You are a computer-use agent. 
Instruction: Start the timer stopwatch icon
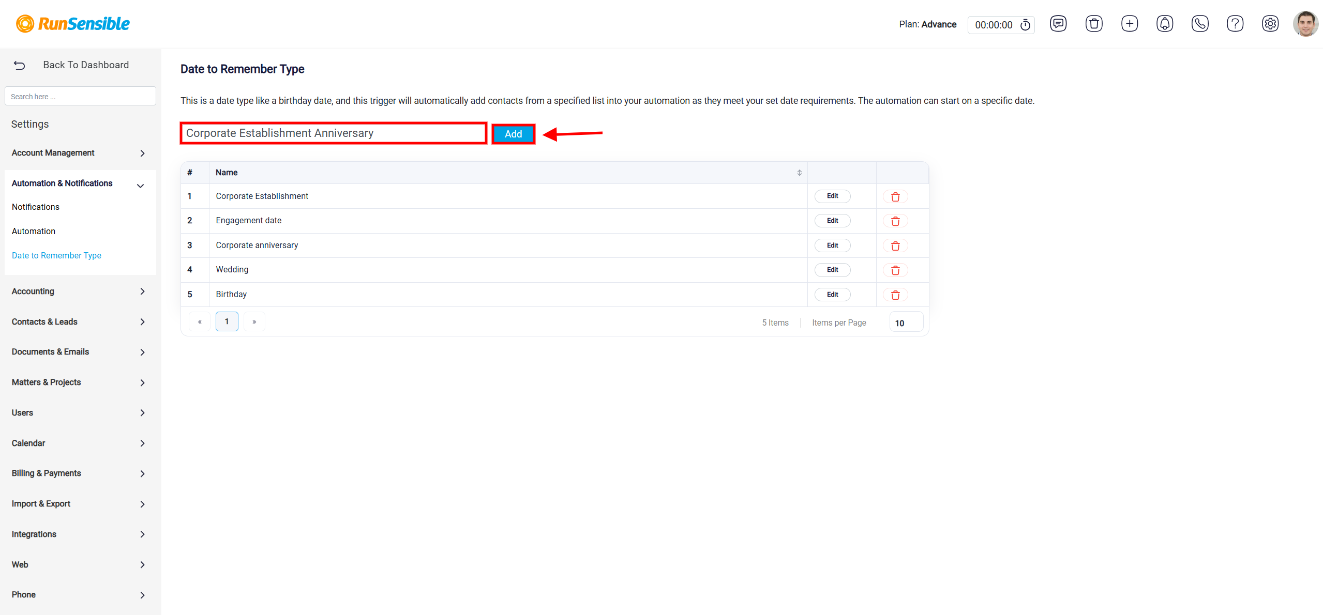[x=1025, y=25]
